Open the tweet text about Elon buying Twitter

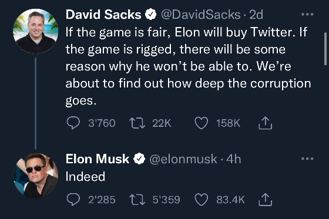coord(188,66)
